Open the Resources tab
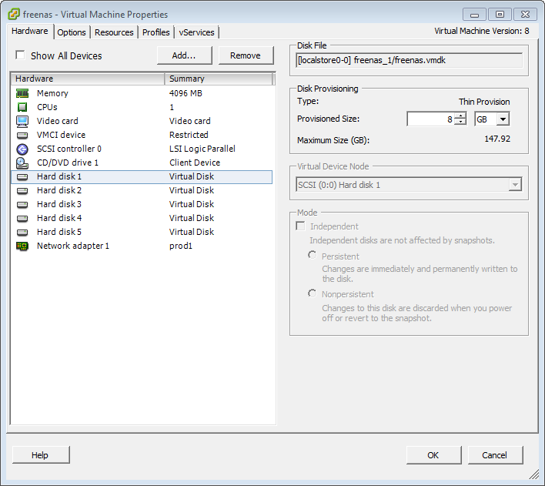The height and width of the screenshot is (486, 545). [114, 32]
